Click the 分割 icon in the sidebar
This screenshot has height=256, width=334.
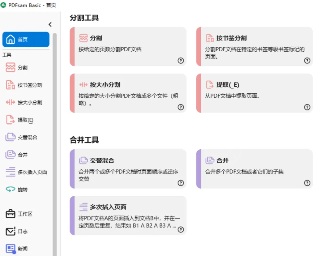[x=11, y=67]
